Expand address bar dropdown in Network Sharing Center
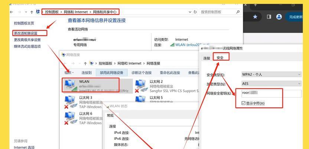Image resolution: width=309 pixels, height=149 pixels. pos(190,12)
